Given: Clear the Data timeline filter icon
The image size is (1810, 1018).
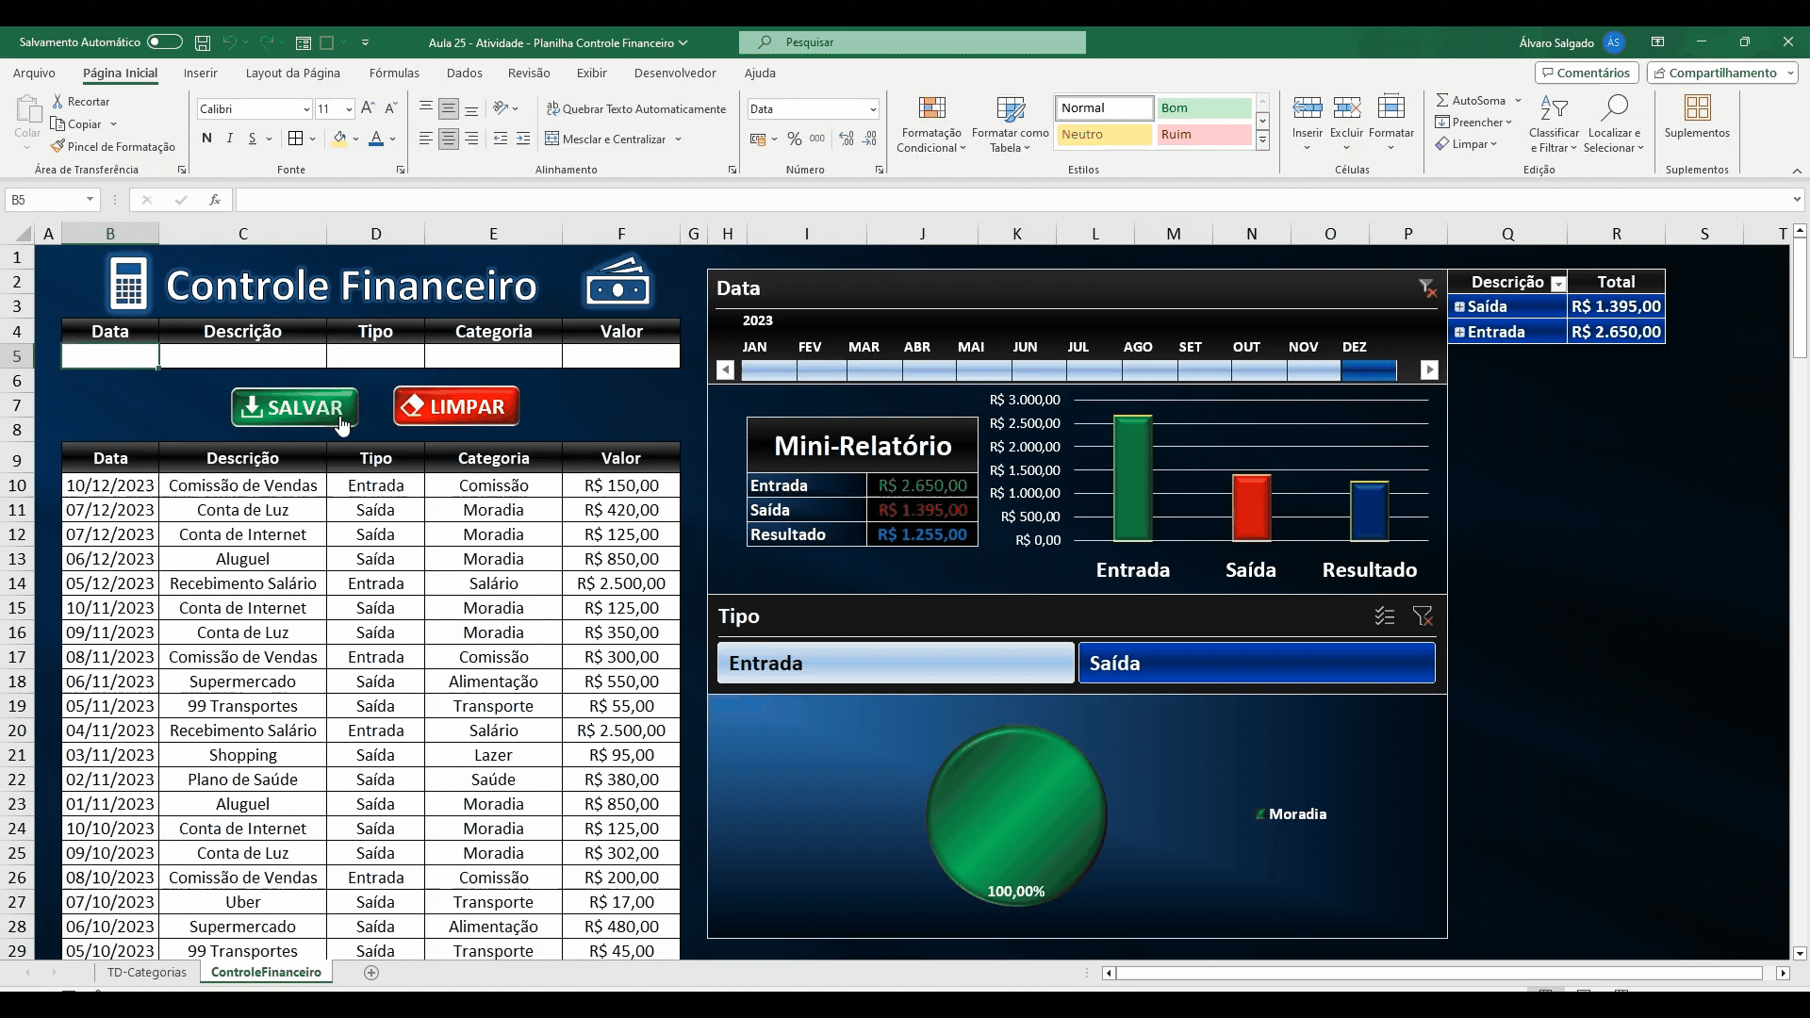Looking at the screenshot, I should 1427,287.
